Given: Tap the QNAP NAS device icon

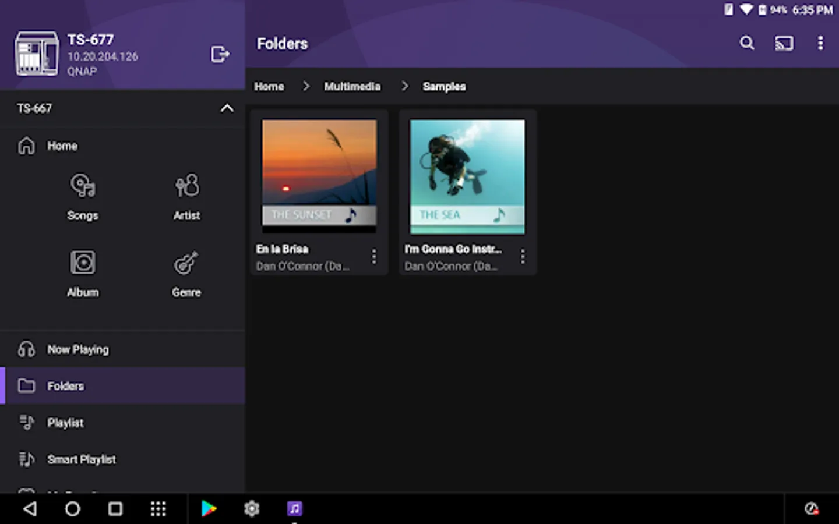Looking at the screenshot, I should tap(37, 54).
